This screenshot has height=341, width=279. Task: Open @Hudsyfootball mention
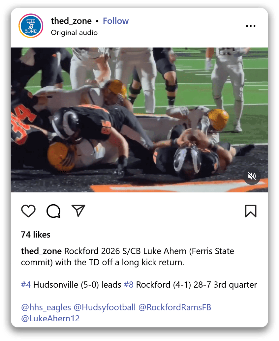105,307
